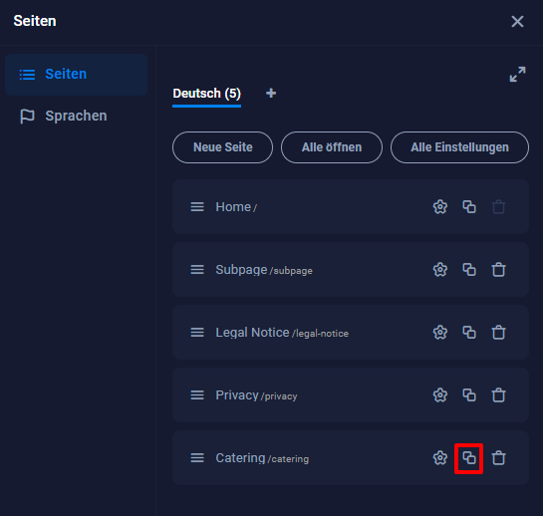
Task: Select the Home page title
Action: click(233, 207)
